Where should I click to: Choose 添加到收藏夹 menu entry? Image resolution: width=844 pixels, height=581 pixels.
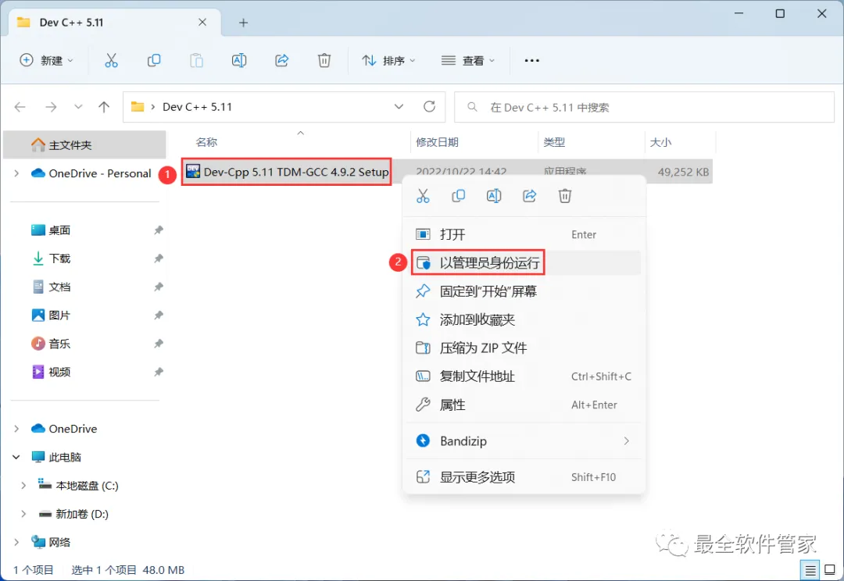tap(524, 320)
